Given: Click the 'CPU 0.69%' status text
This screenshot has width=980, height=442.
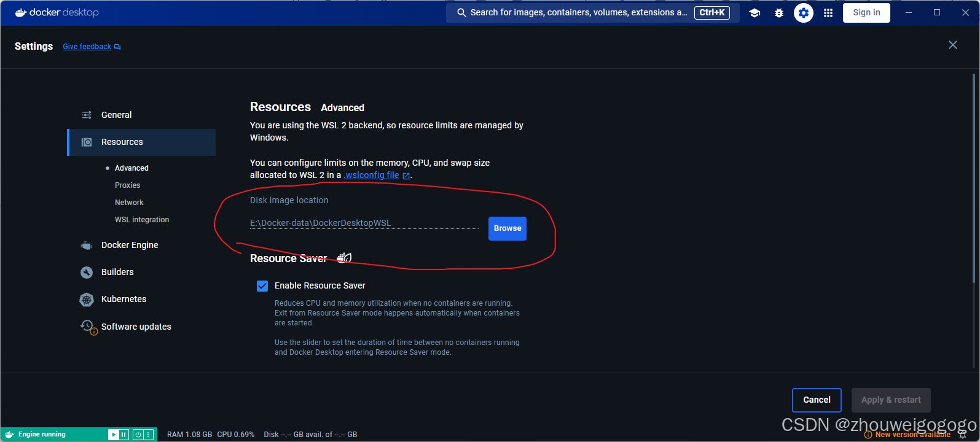Looking at the screenshot, I should 236,435.
